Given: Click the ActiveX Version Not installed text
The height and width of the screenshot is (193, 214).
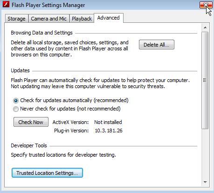Looking at the screenshot, I should (108, 122).
